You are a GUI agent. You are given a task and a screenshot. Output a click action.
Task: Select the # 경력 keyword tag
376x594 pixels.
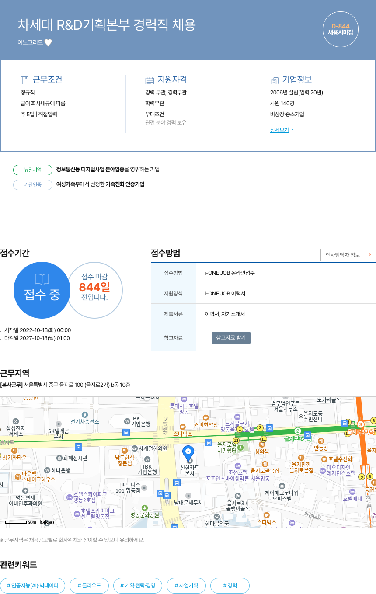point(230,585)
